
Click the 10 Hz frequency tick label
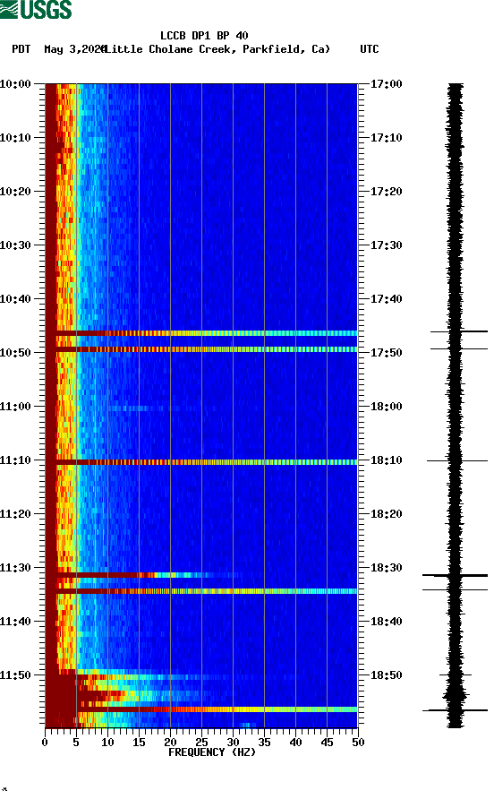tap(107, 743)
